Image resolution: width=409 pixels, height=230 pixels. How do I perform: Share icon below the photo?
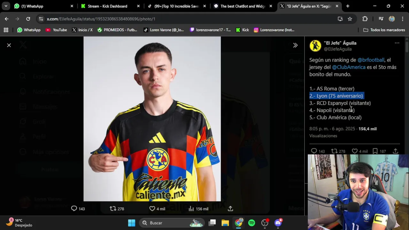coord(230,209)
